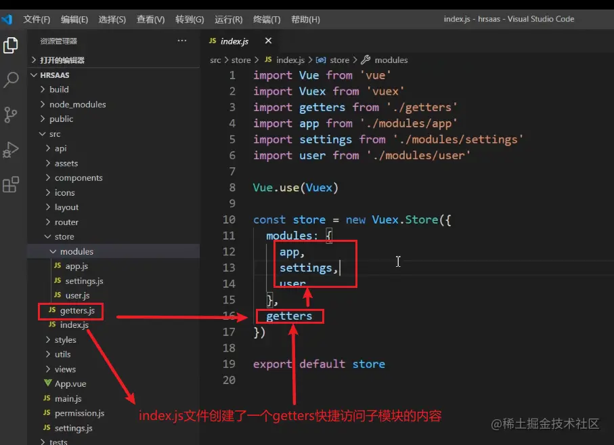
Task: Expand the utils folder
Action: click(114, 354)
